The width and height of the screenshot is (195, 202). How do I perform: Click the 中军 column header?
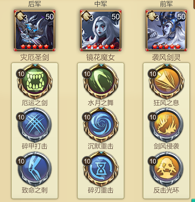tap(101, 4)
